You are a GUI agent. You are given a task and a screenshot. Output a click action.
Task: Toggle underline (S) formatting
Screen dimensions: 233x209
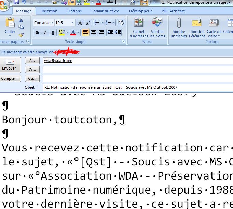[53, 33]
